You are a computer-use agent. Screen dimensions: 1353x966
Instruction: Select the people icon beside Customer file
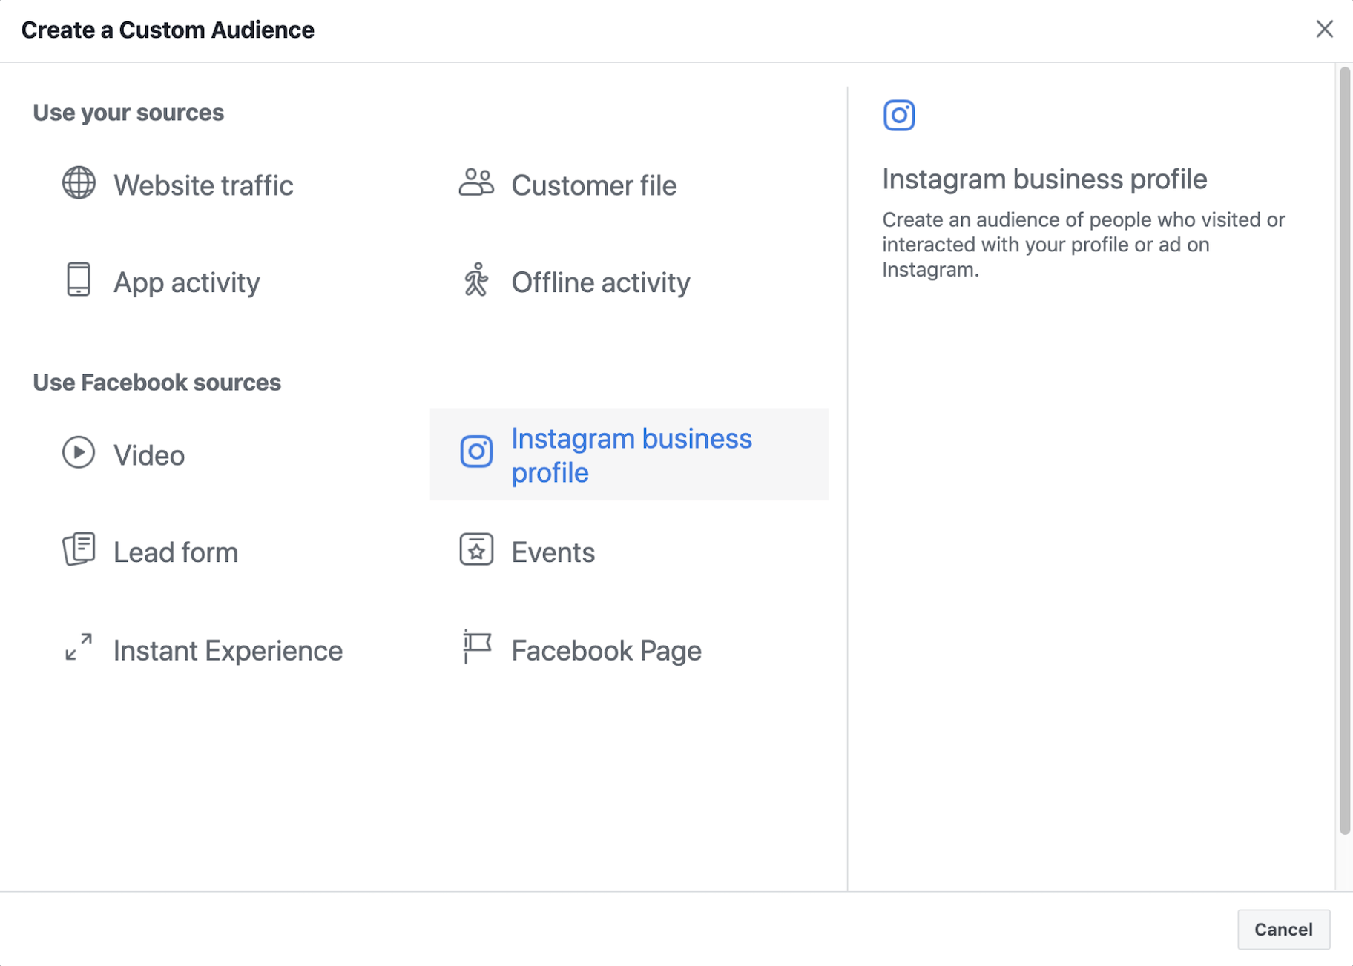[x=476, y=182]
